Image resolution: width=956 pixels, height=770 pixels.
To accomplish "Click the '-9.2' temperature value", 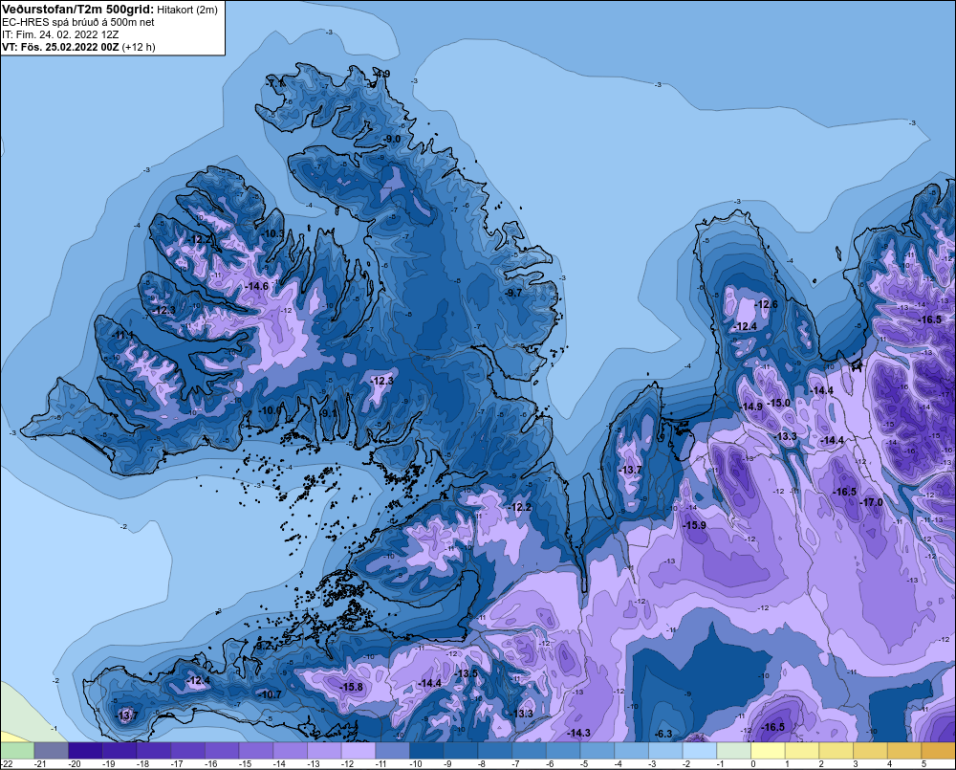I will [263, 645].
